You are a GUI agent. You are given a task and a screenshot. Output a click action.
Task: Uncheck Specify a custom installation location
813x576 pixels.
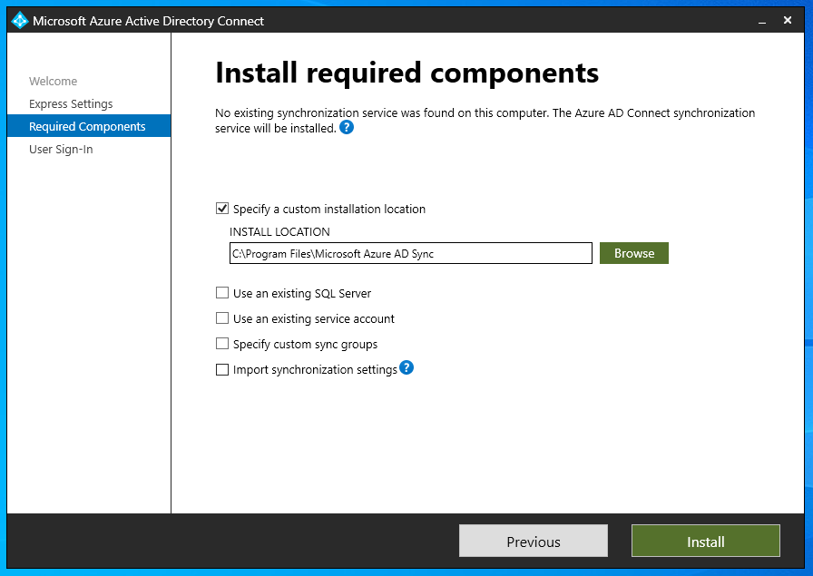click(x=222, y=209)
